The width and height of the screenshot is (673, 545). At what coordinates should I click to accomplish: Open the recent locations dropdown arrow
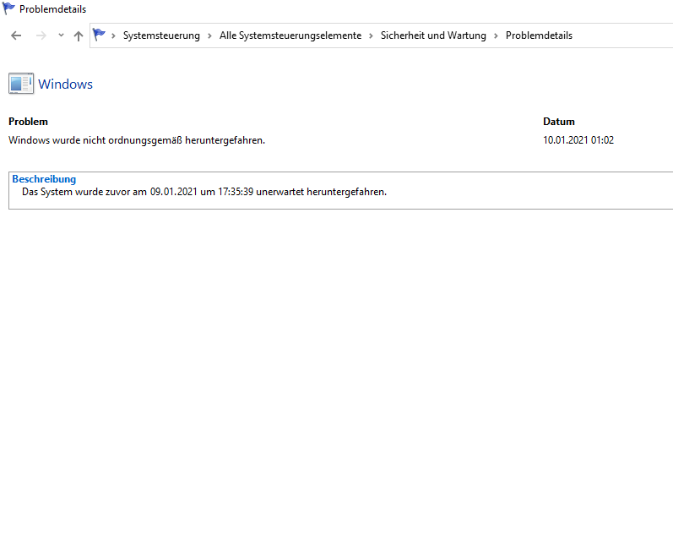61,35
